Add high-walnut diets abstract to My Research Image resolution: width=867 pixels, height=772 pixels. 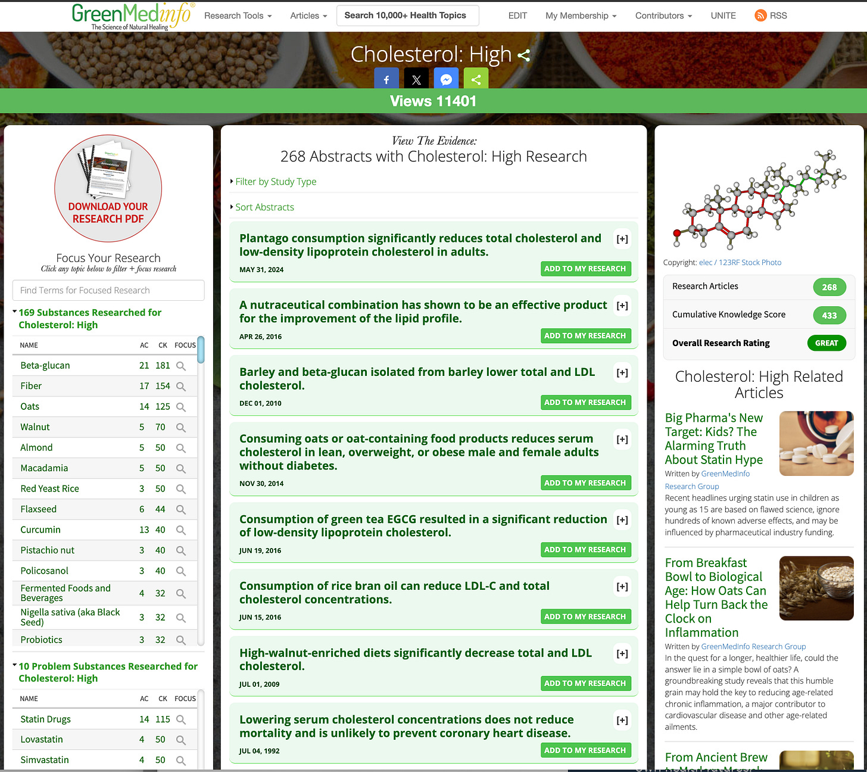585,684
